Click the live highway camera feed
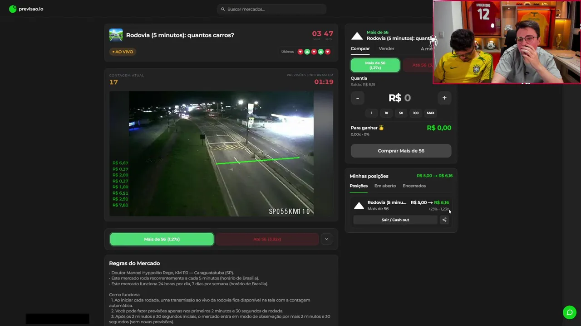Image resolution: width=581 pixels, height=326 pixels. (x=221, y=153)
